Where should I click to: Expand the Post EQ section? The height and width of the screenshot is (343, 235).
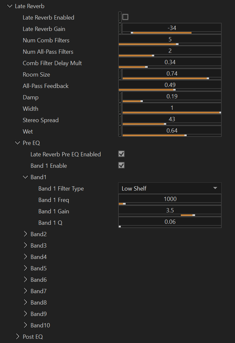tap(18, 336)
